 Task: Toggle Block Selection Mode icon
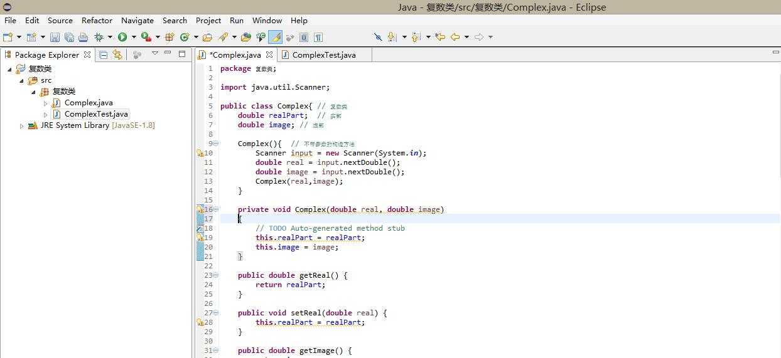click(x=304, y=37)
